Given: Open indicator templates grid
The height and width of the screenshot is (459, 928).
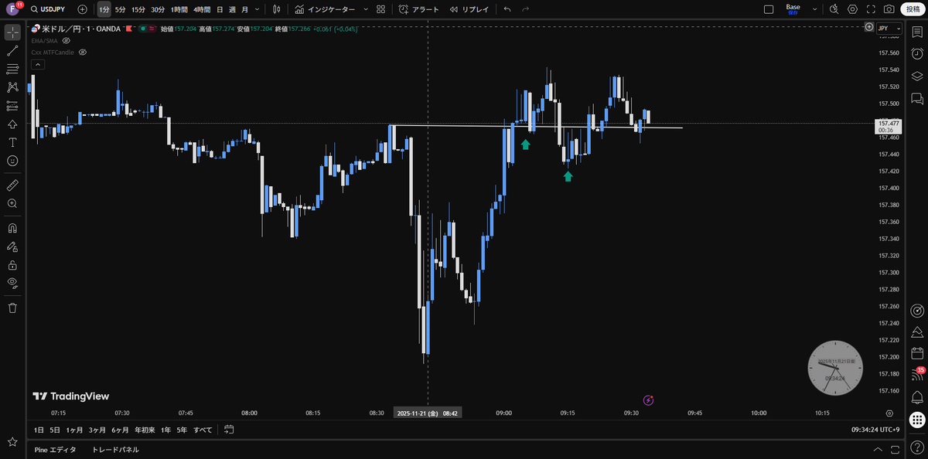Looking at the screenshot, I should [x=381, y=9].
